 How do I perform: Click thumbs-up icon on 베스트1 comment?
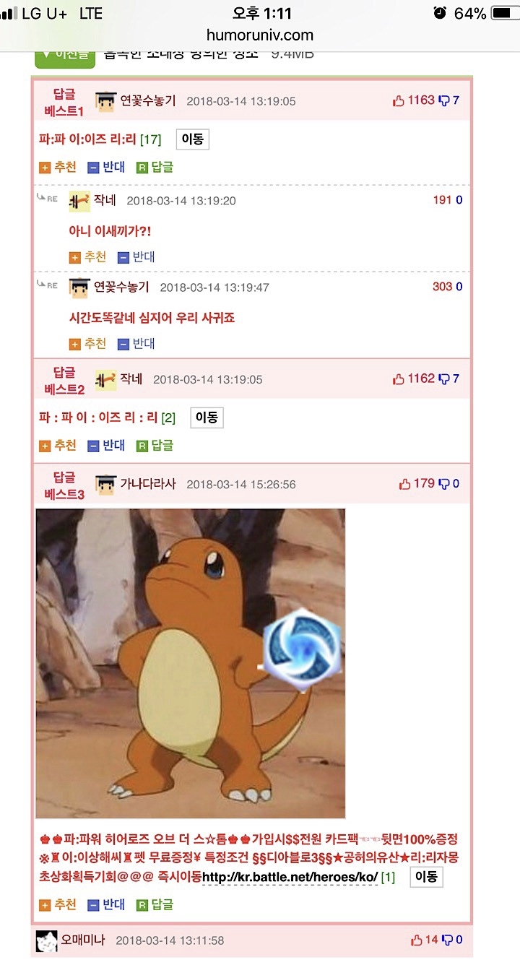coord(399,101)
